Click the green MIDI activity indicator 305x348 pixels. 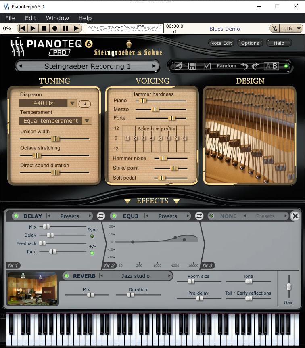pyautogui.click(x=286, y=66)
